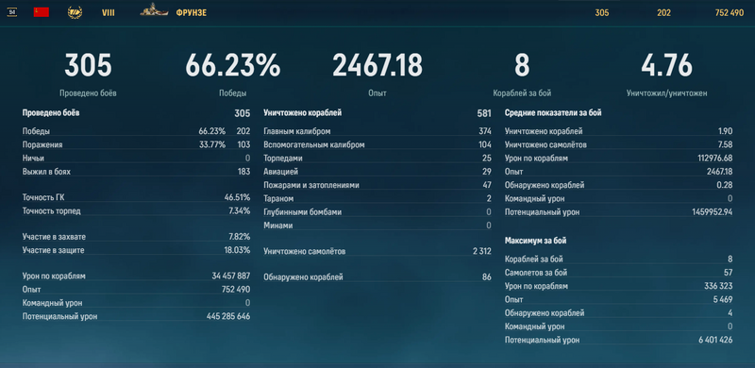
Task: Select the Главным калибром row
Action: point(377,131)
